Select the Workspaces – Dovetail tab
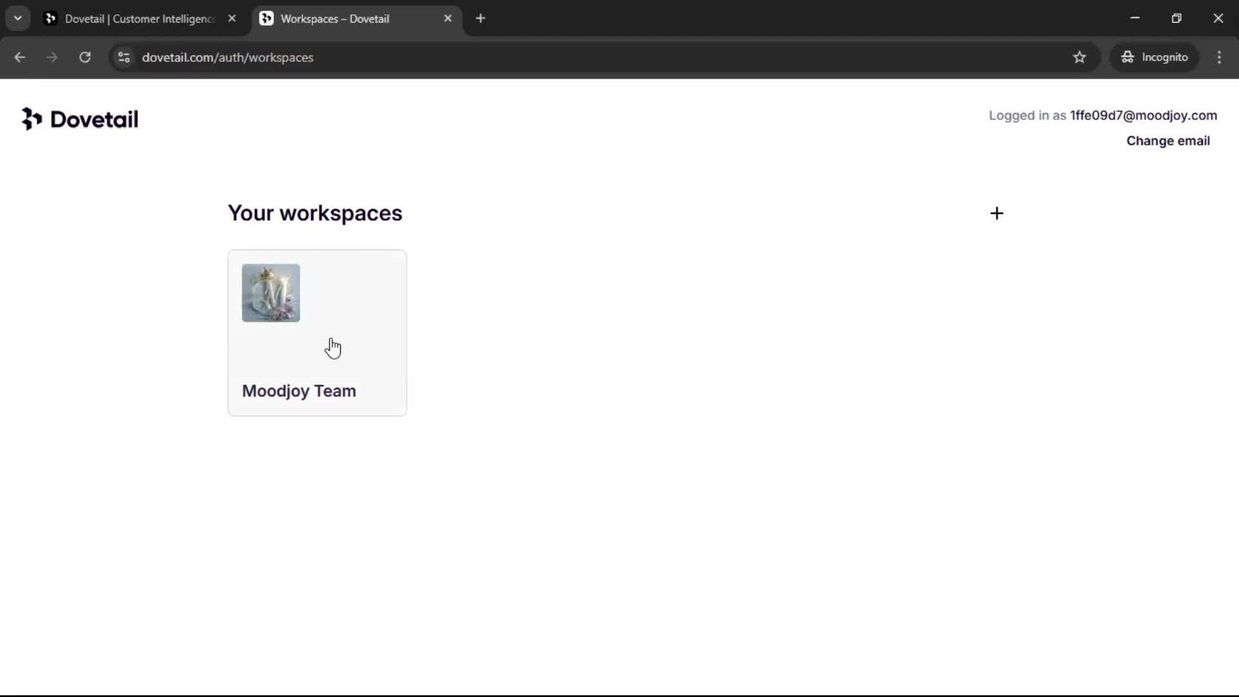The width and height of the screenshot is (1239, 697). (334, 19)
